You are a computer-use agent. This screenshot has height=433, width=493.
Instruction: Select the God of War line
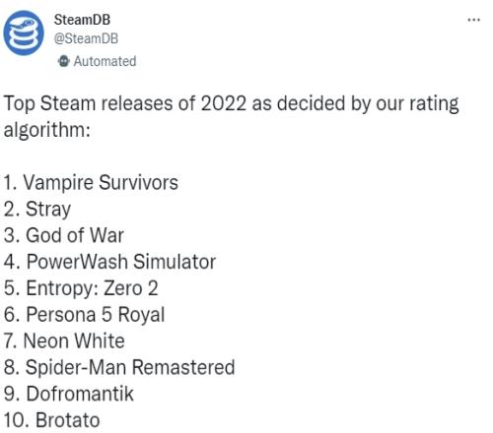pyautogui.click(x=64, y=235)
